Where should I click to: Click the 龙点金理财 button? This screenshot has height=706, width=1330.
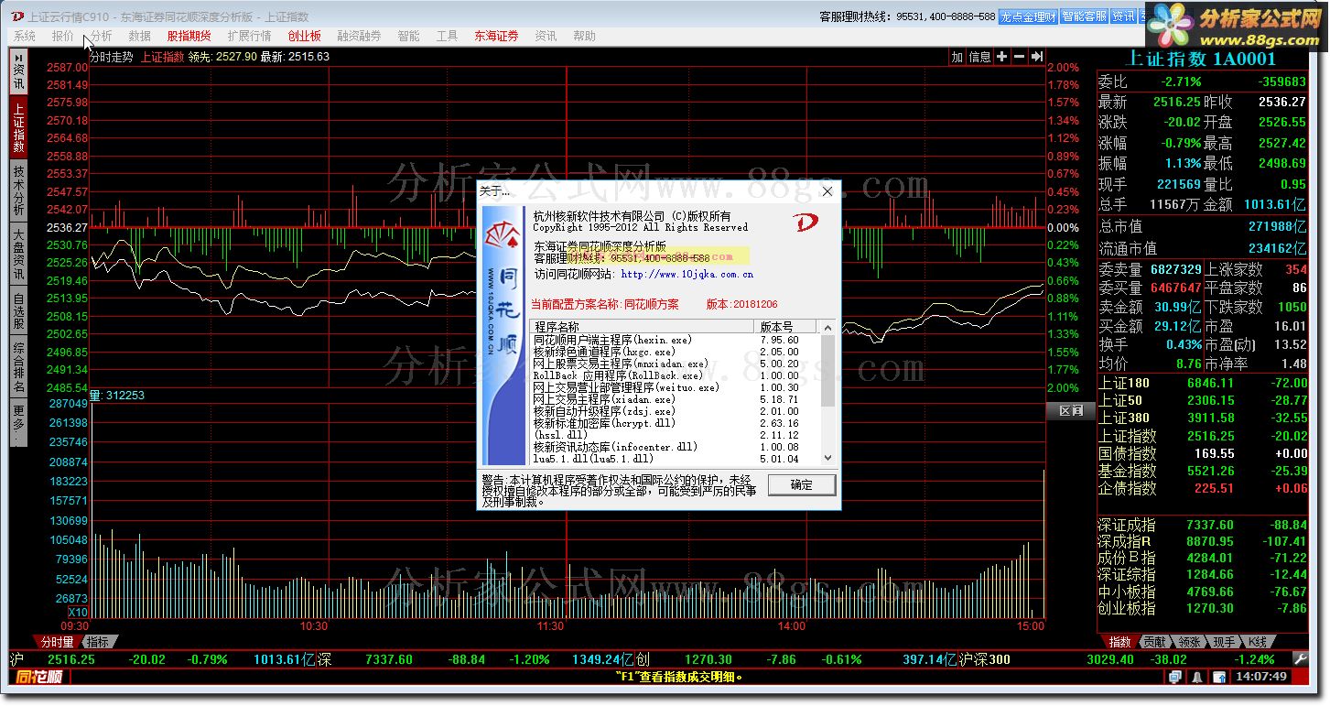[x=1028, y=16]
